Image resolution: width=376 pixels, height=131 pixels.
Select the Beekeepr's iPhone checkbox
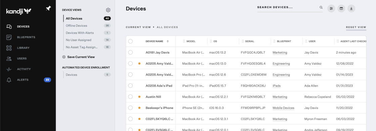click(130, 108)
